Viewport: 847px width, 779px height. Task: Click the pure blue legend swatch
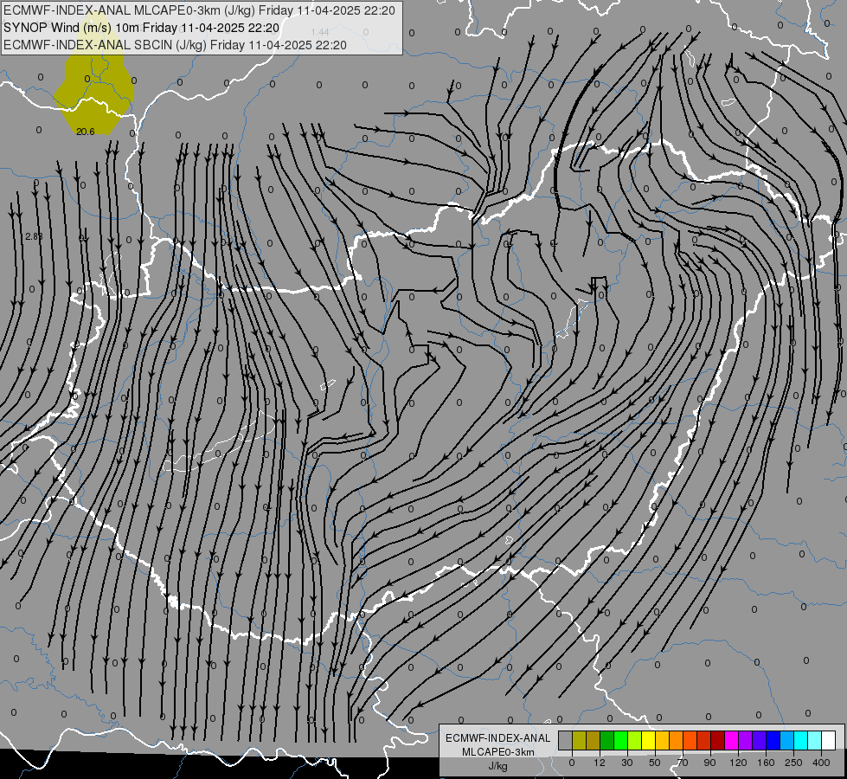point(773,740)
